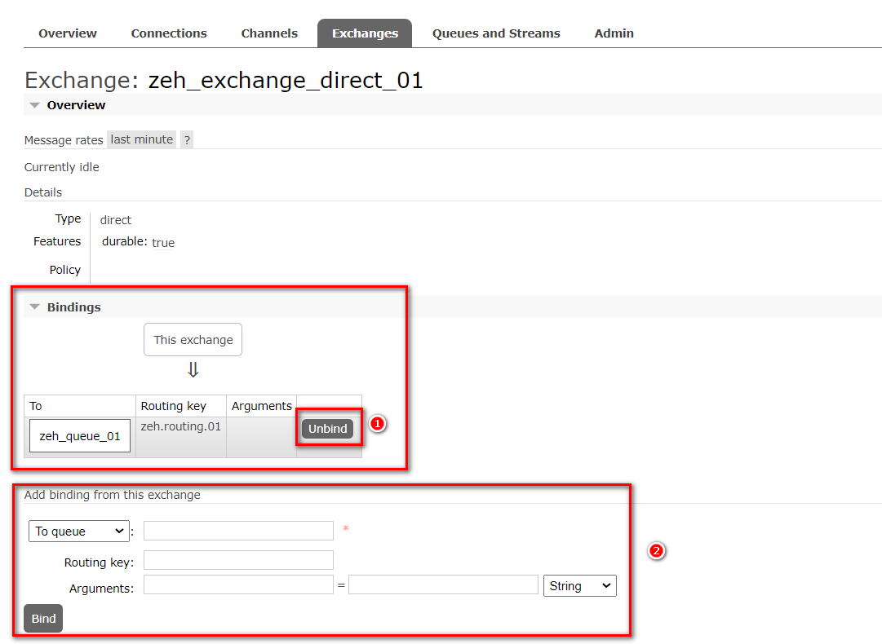The height and width of the screenshot is (644, 882).
Task: Click the This exchange box
Action: pos(193,340)
